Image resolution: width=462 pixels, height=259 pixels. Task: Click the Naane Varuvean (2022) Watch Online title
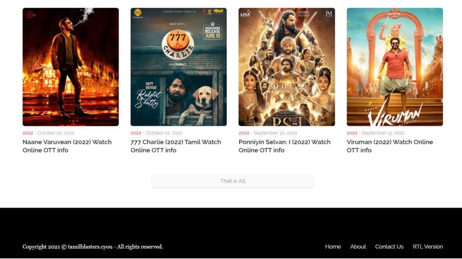[67, 146]
